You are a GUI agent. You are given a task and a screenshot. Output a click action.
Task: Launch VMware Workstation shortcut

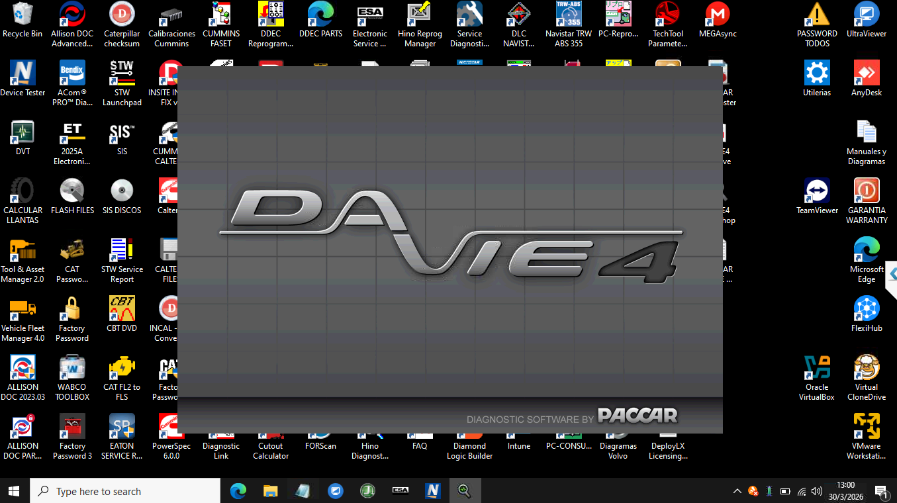(x=867, y=437)
